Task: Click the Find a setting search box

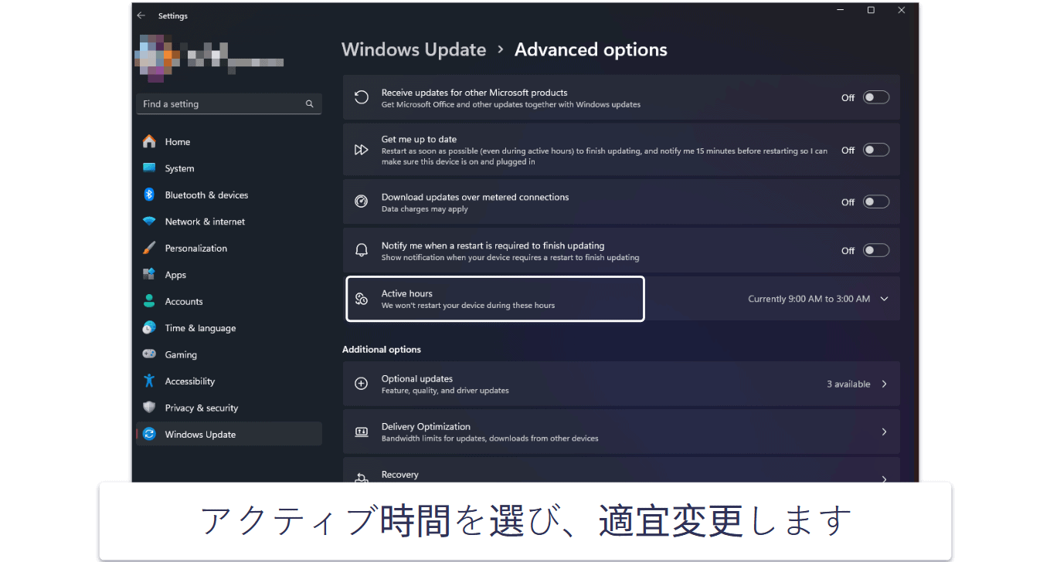Action: tap(229, 103)
